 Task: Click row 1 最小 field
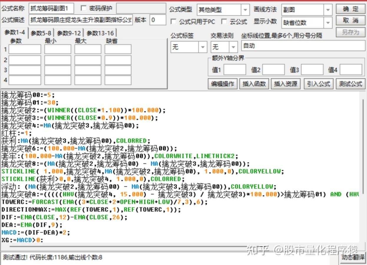(58, 49)
